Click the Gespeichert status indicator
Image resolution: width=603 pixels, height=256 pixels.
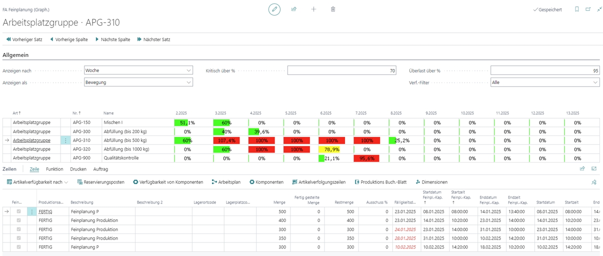tap(547, 9)
